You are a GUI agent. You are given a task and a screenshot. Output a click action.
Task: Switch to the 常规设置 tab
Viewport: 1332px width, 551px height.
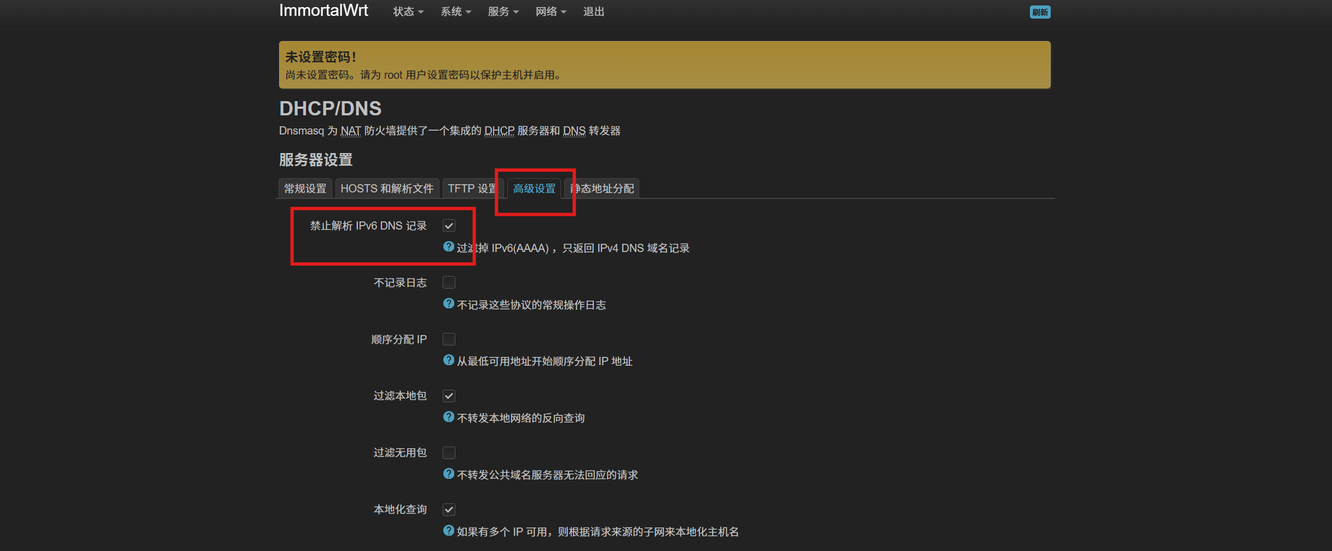305,189
